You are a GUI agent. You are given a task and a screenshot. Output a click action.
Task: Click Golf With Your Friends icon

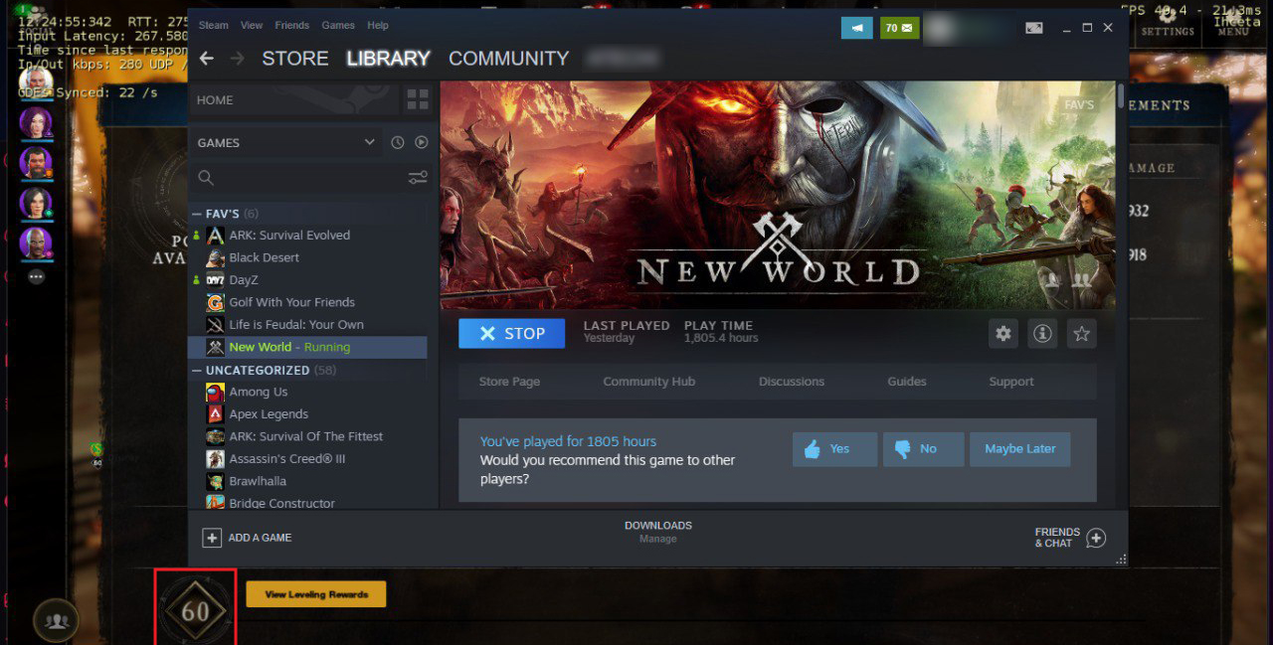coord(215,302)
